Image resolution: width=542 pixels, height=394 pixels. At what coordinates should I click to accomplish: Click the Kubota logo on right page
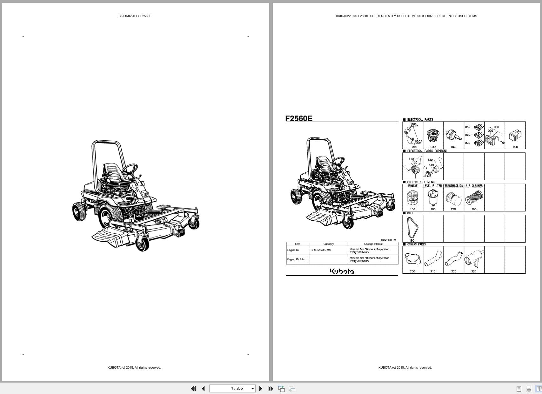point(342,271)
